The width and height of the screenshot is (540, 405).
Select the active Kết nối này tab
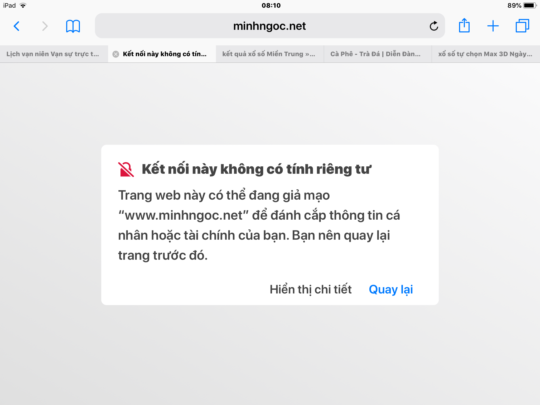(165, 54)
